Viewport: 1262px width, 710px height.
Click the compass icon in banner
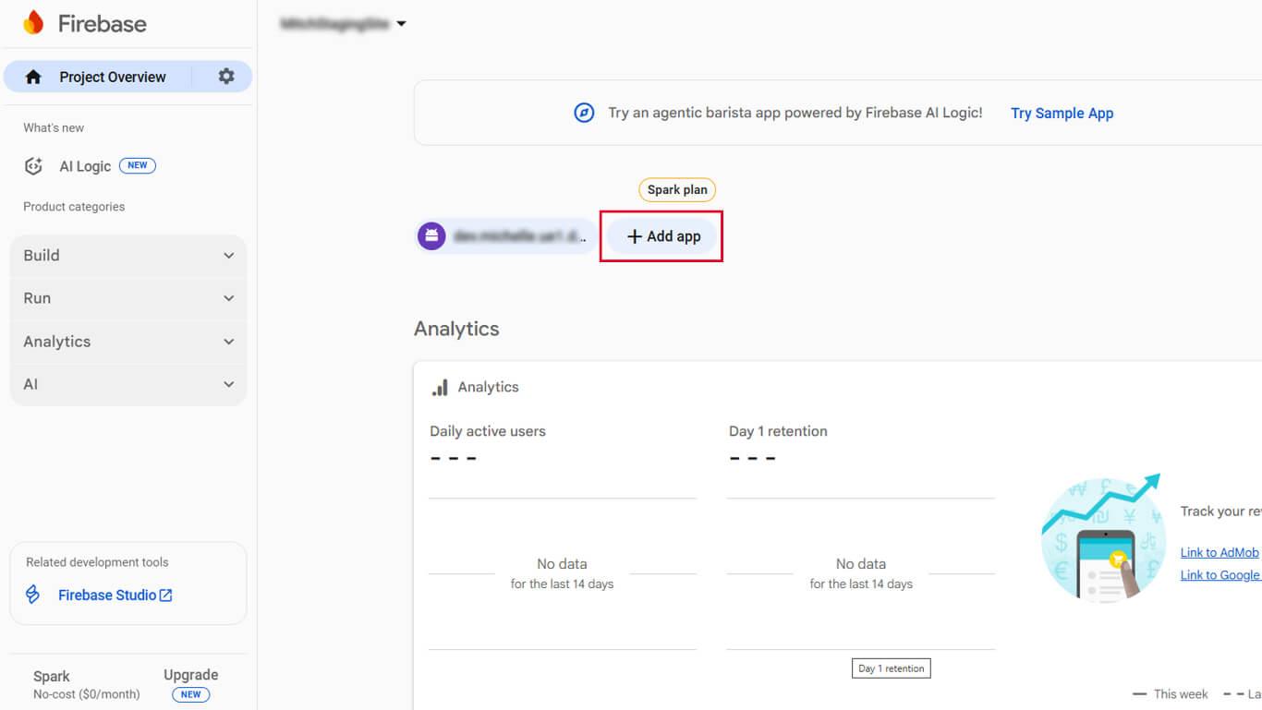(x=584, y=114)
